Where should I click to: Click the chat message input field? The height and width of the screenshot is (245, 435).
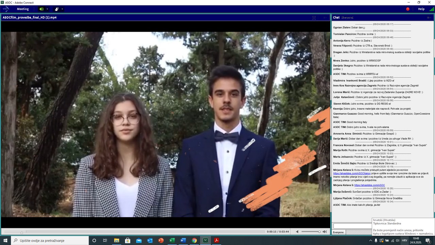coord(352,226)
